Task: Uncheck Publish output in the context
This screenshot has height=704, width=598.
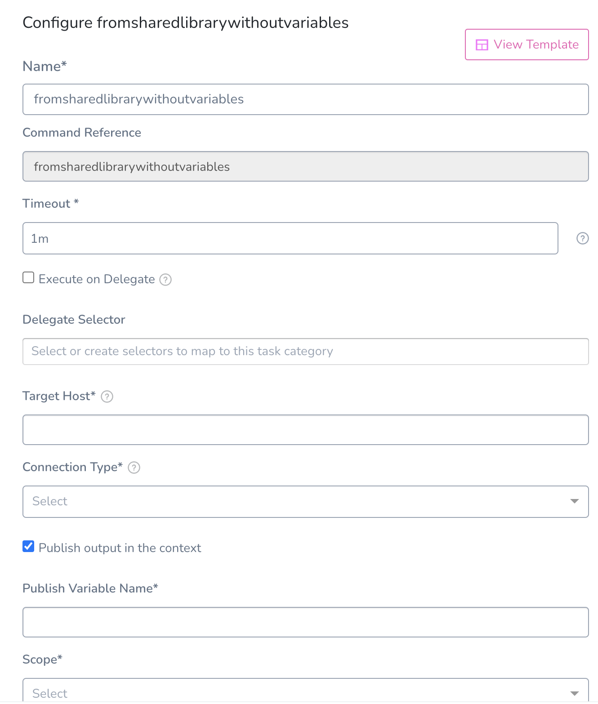Action: point(28,546)
